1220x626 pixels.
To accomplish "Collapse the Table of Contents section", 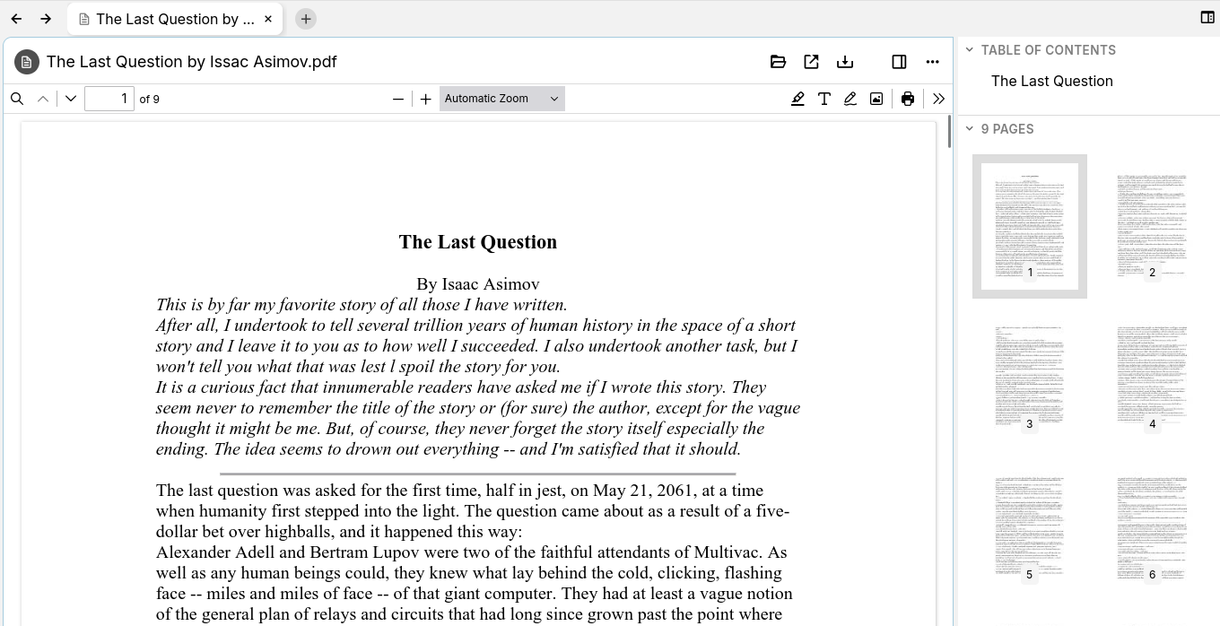I will pos(970,50).
